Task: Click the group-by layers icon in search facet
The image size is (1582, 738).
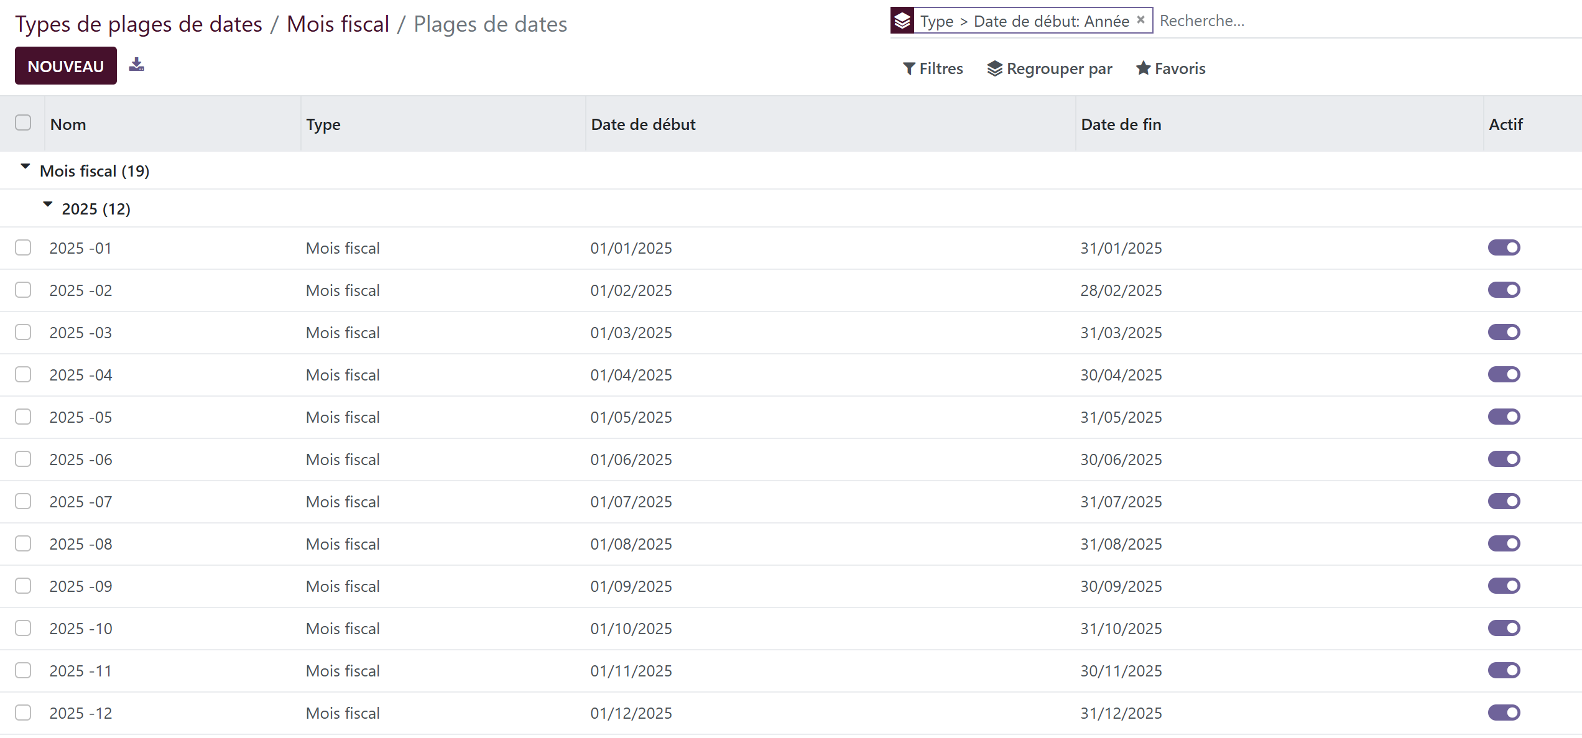Action: point(902,21)
